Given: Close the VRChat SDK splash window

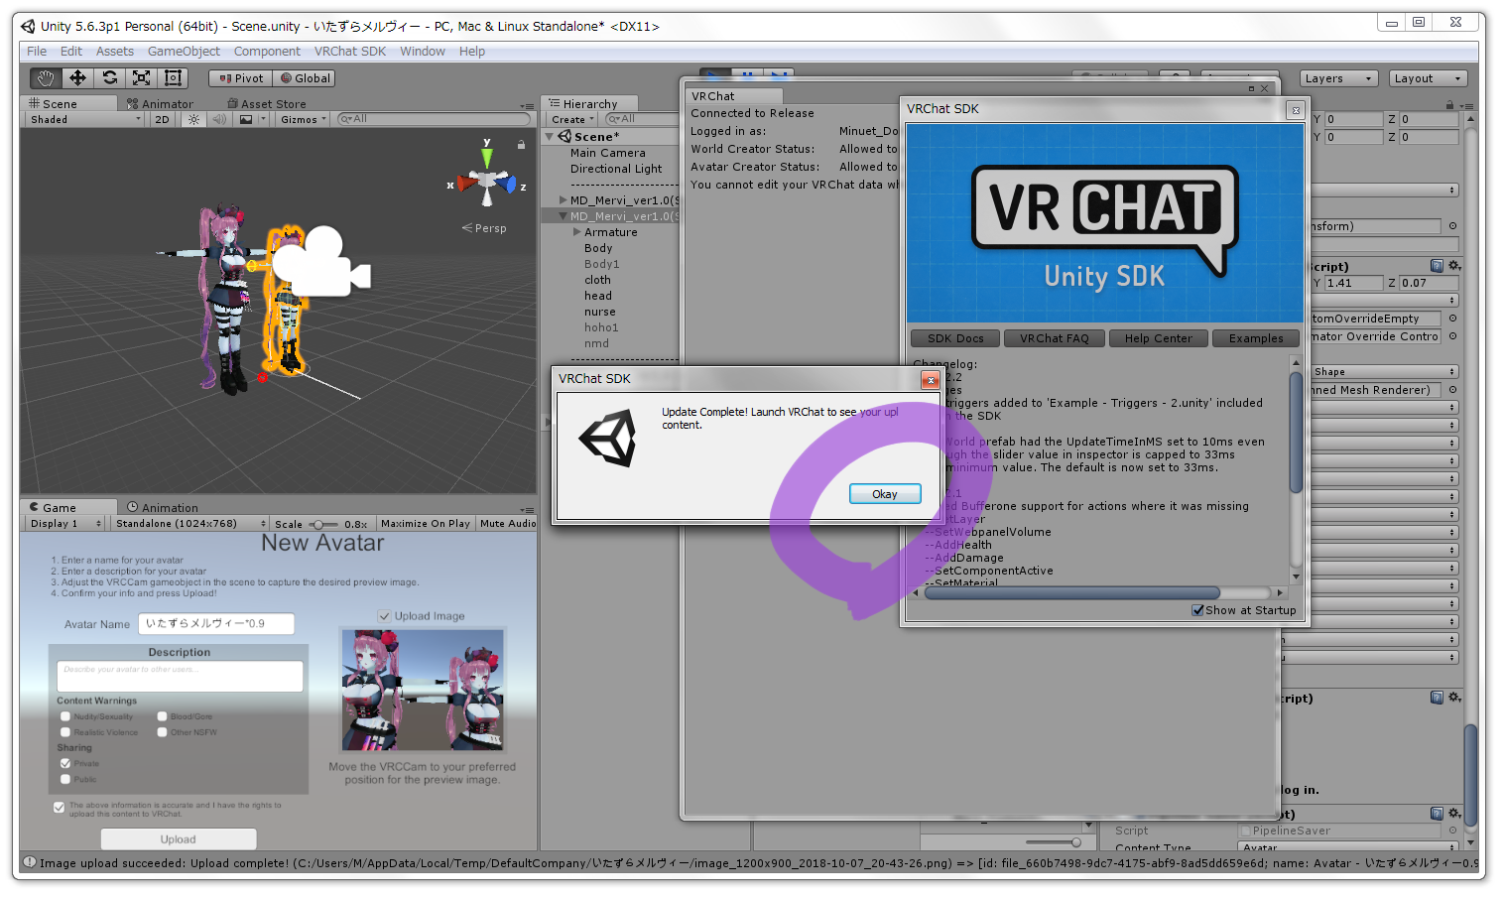Looking at the screenshot, I should [x=1295, y=110].
